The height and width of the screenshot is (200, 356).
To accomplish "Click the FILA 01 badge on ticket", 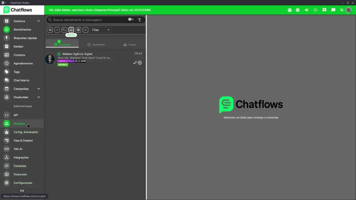I will pyautogui.click(x=71, y=61).
